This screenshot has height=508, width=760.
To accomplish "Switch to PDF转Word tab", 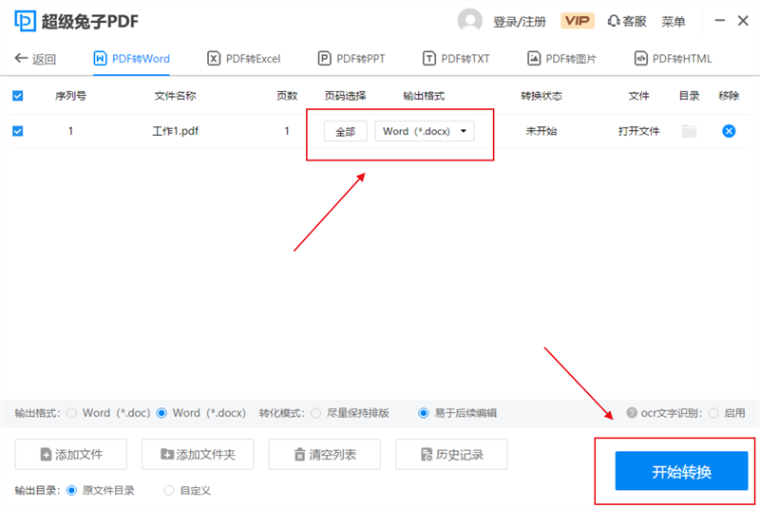I will pyautogui.click(x=131, y=59).
